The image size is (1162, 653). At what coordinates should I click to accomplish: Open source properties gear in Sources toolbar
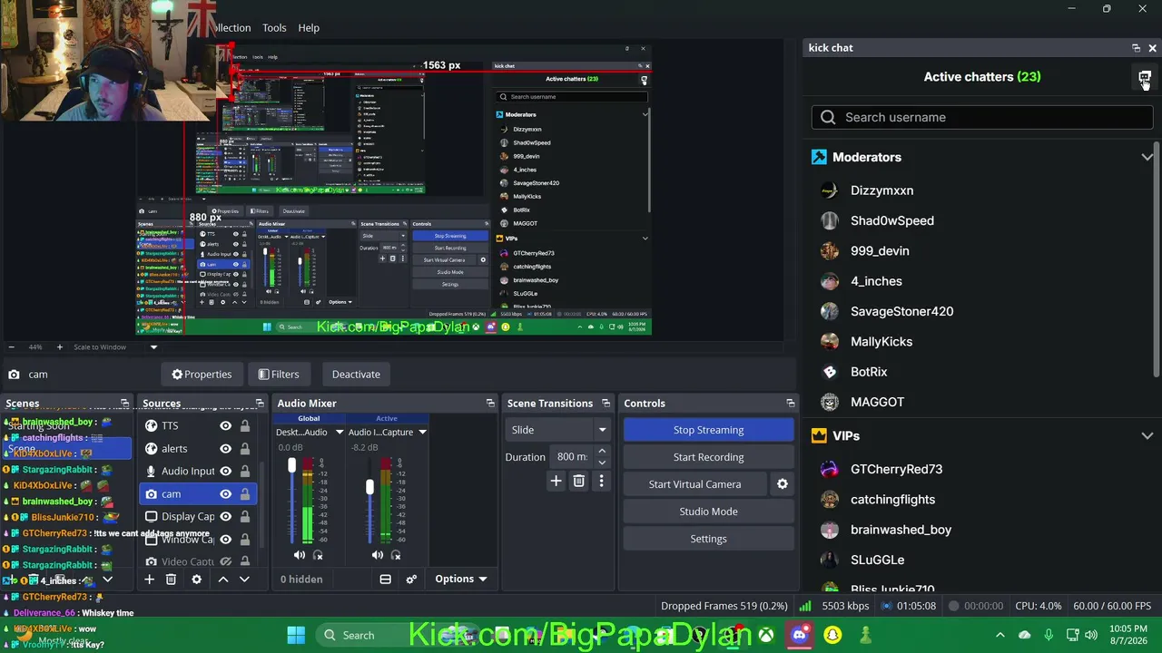(x=196, y=580)
